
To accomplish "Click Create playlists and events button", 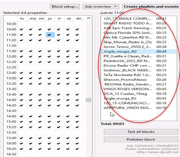I will tap(151, 6).
